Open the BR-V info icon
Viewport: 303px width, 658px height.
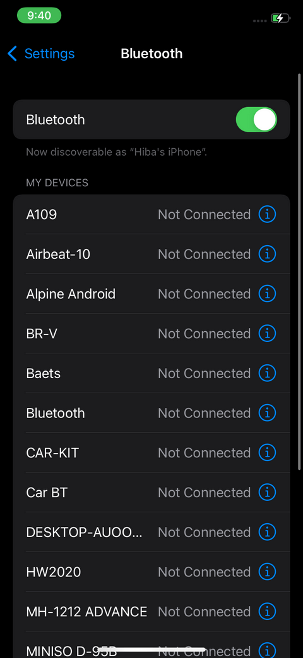267,334
